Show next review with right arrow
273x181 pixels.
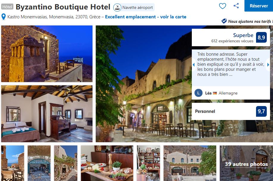(x=268, y=65)
